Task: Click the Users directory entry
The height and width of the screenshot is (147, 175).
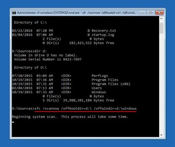Action: (97, 88)
